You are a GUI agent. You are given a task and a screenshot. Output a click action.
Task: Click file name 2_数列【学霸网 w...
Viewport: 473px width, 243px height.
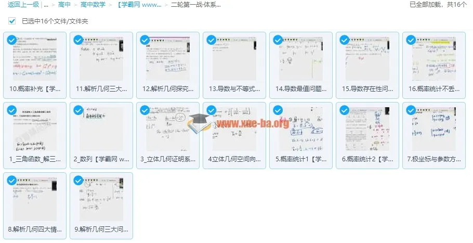(x=101, y=159)
